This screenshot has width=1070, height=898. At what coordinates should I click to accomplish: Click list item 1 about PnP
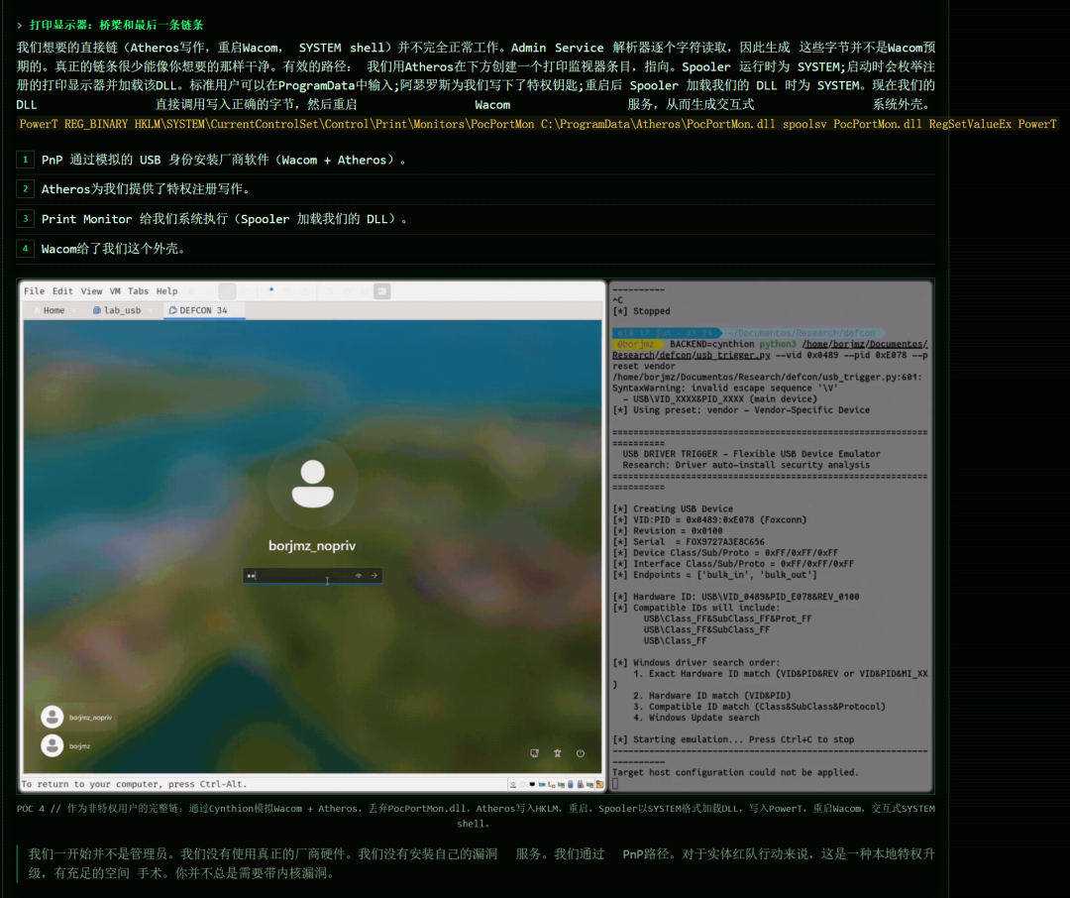point(476,160)
